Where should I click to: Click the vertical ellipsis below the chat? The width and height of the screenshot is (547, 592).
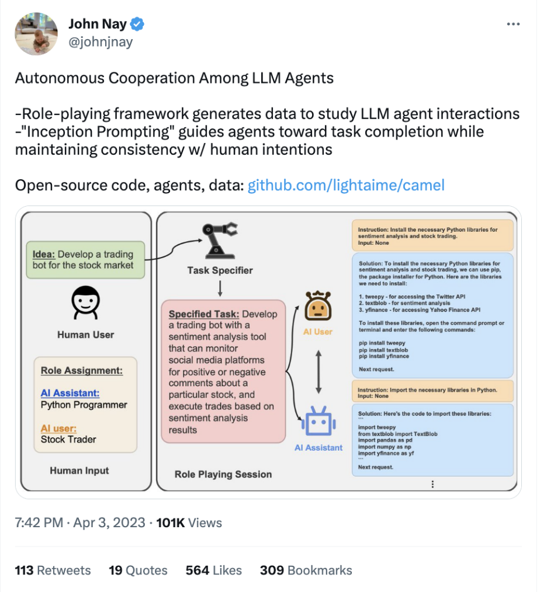click(x=432, y=484)
